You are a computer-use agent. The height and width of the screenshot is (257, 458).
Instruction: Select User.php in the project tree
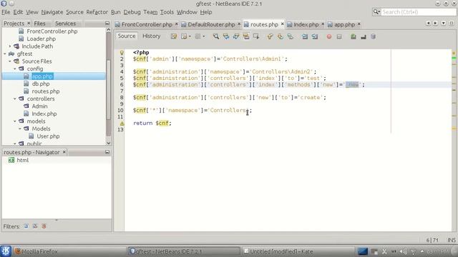[48, 136]
